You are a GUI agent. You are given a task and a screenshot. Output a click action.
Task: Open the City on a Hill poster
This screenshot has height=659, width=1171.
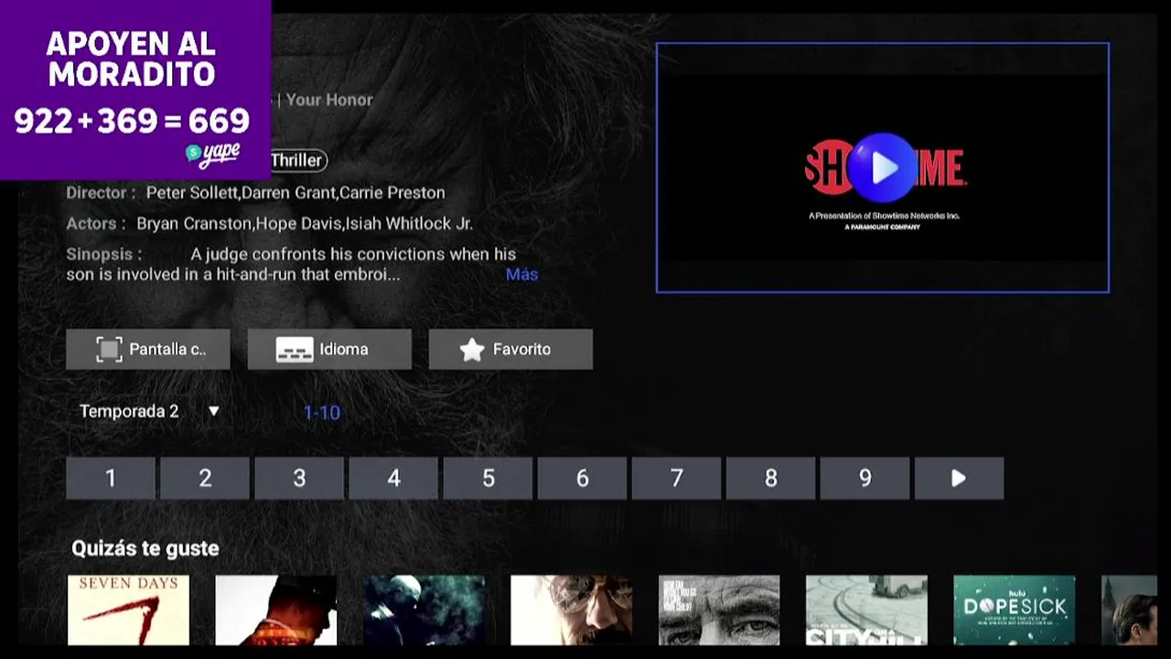click(x=866, y=610)
